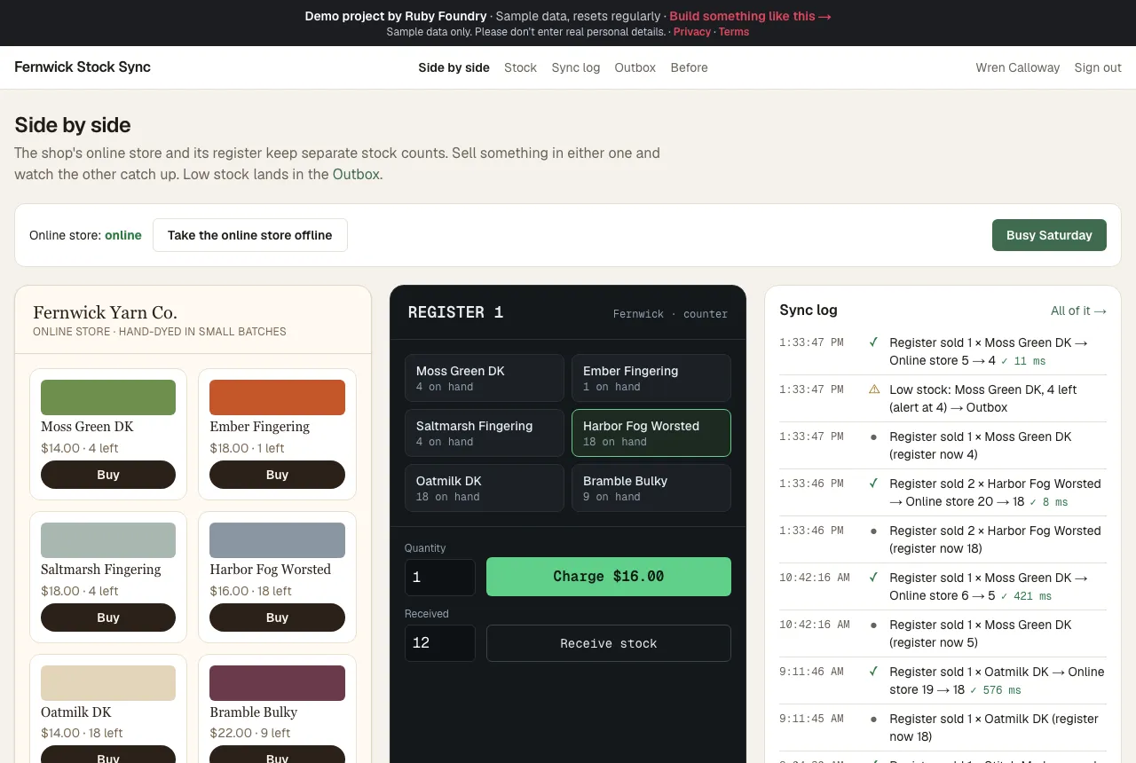Click the Moss Green DK color swatch
1136x763 pixels.
[x=108, y=397]
